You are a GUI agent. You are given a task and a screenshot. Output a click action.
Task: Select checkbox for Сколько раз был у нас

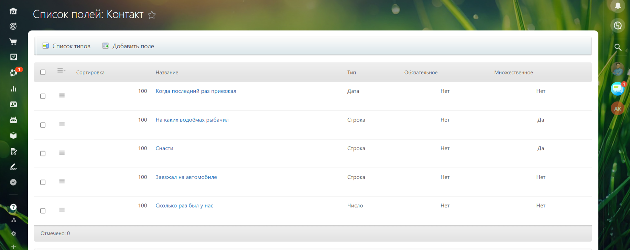click(x=43, y=211)
